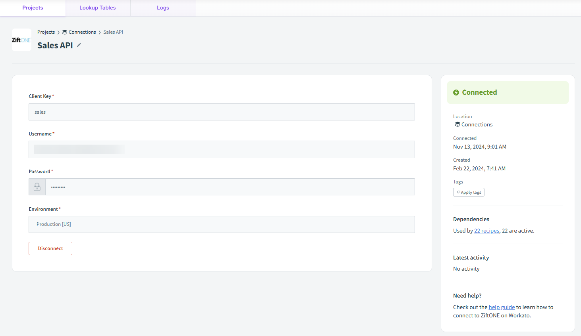The height and width of the screenshot is (336, 581).
Task: Switch to the Lookup Tables tab
Action: (x=98, y=8)
